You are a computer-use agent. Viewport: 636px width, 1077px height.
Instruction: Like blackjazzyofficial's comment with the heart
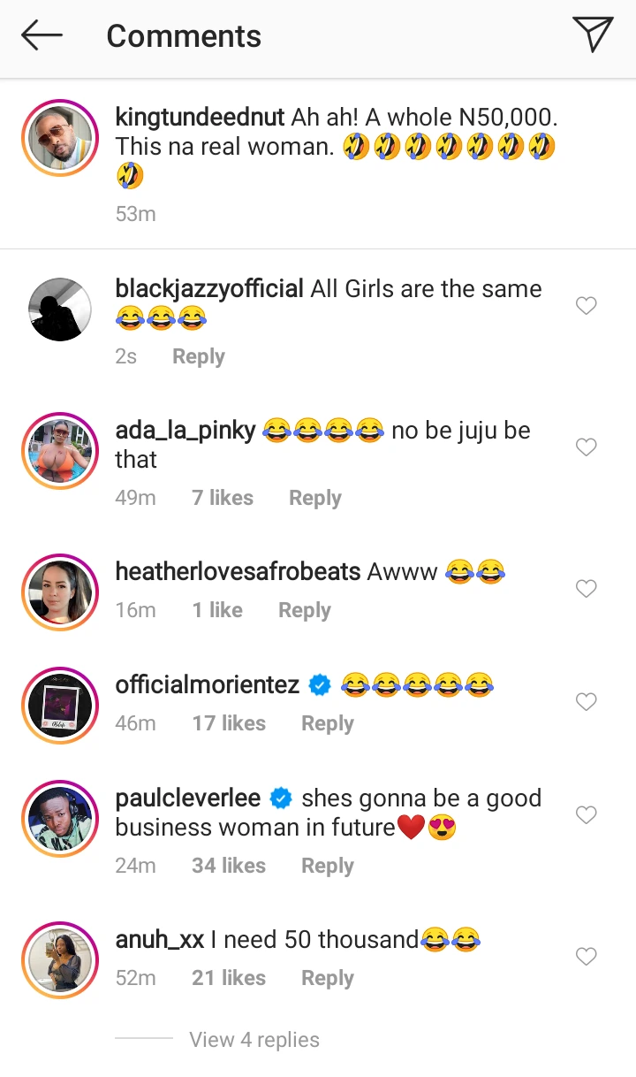[x=587, y=306]
